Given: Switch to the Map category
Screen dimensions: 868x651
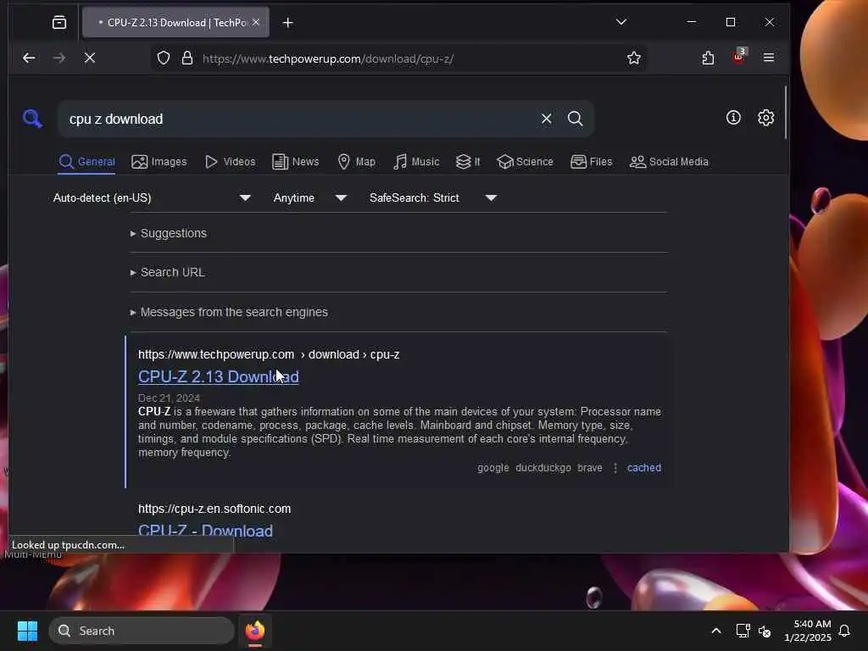Looking at the screenshot, I should 357,162.
